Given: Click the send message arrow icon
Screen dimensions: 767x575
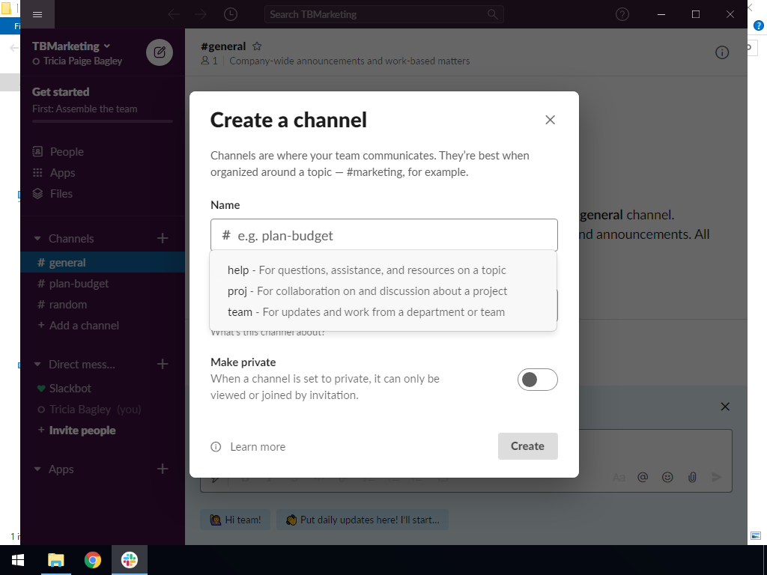Looking at the screenshot, I should 716,477.
